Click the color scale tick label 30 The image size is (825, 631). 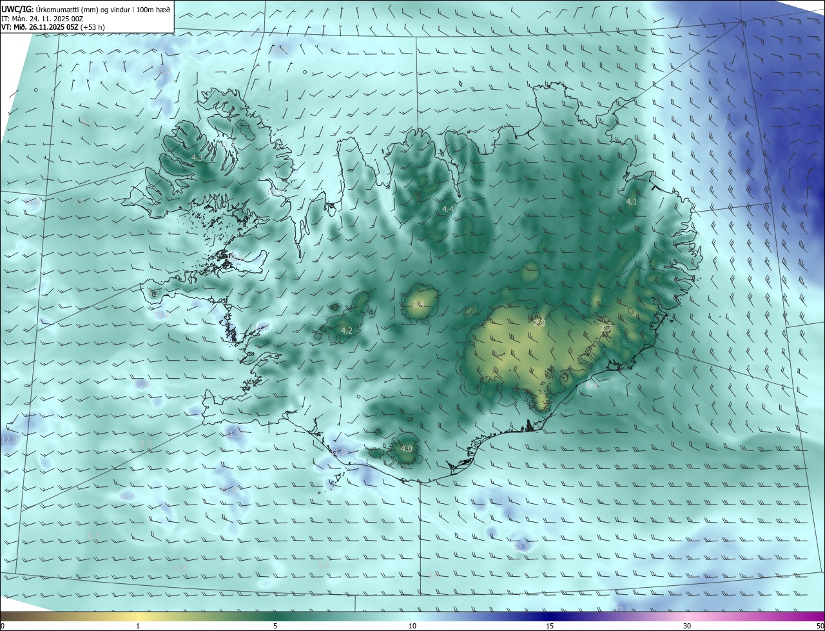point(687,626)
